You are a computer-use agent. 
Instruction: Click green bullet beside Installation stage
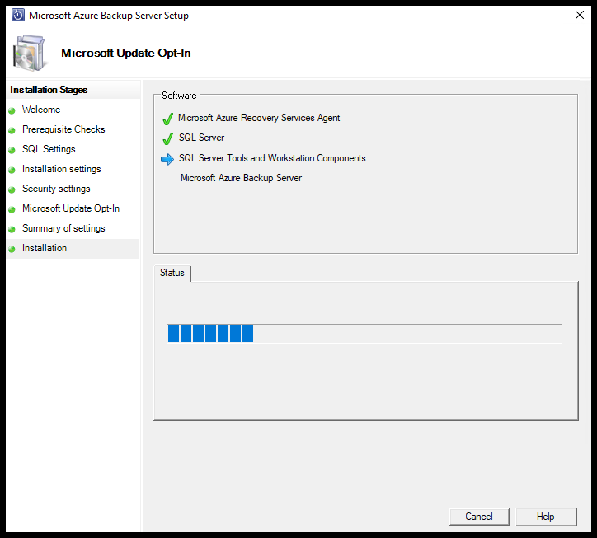click(12, 249)
